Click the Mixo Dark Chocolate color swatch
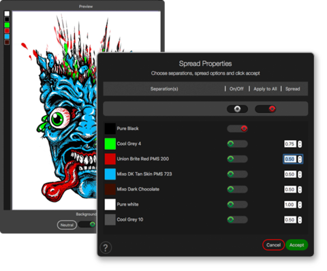The image size is (327, 271). (110, 189)
